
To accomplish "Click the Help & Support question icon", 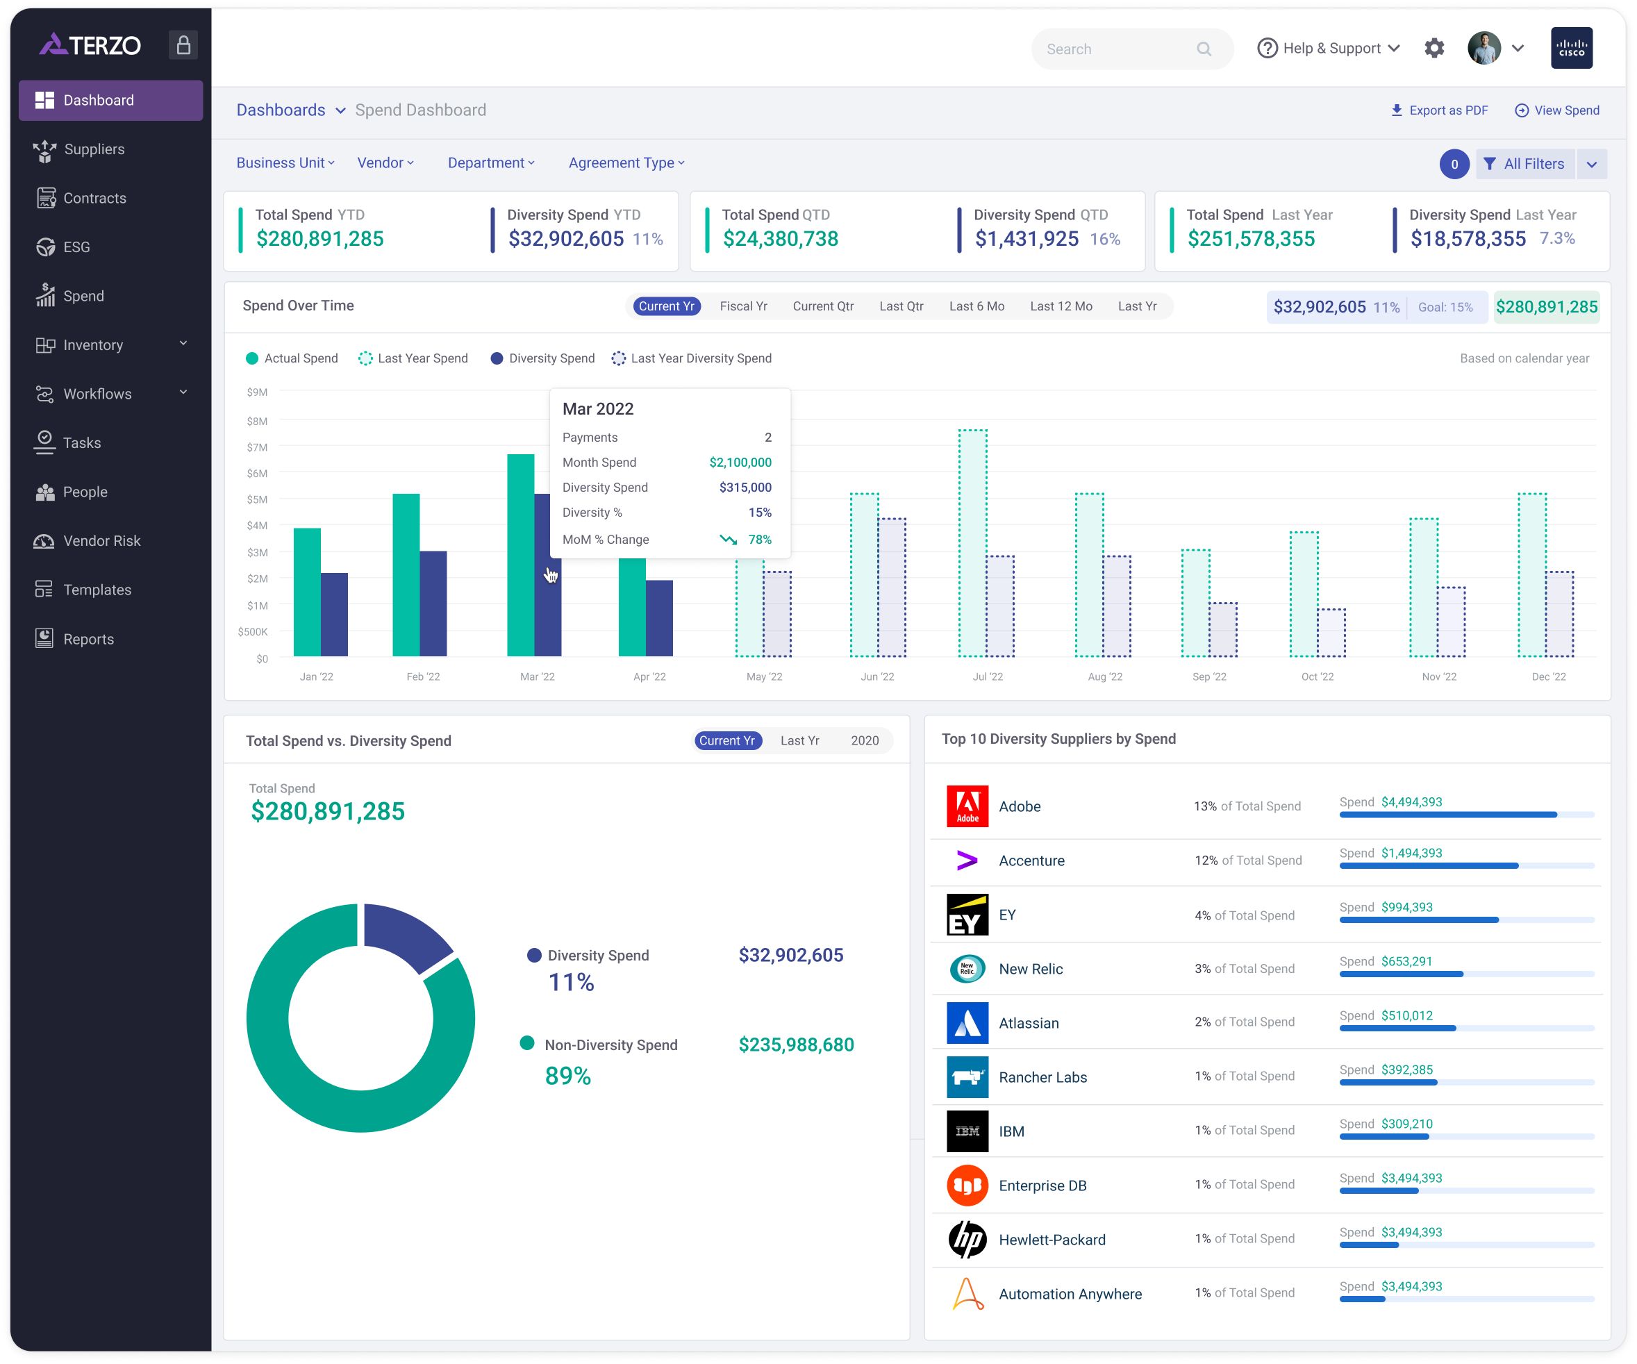I will click(x=1268, y=49).
